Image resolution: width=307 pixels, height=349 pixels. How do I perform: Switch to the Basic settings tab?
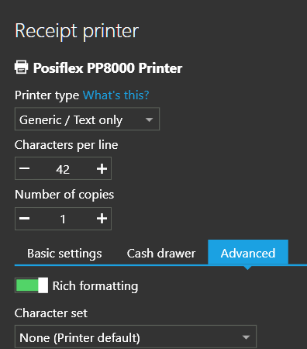coord(64,254)
